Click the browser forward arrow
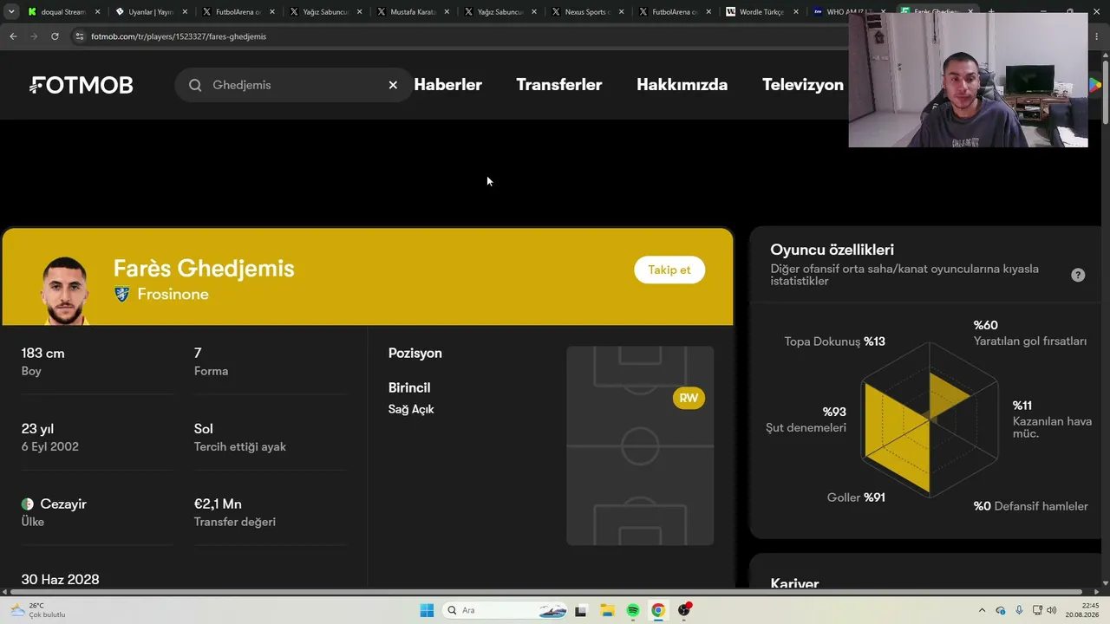The image size is (1110, 624). [34, 36]
